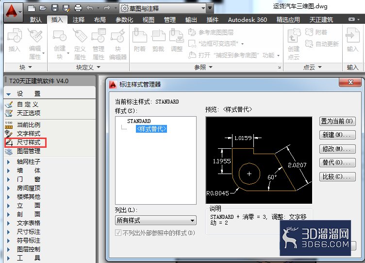Click the Open folder icon
Viewport: 365px width, 263px height.
point(43,8)
